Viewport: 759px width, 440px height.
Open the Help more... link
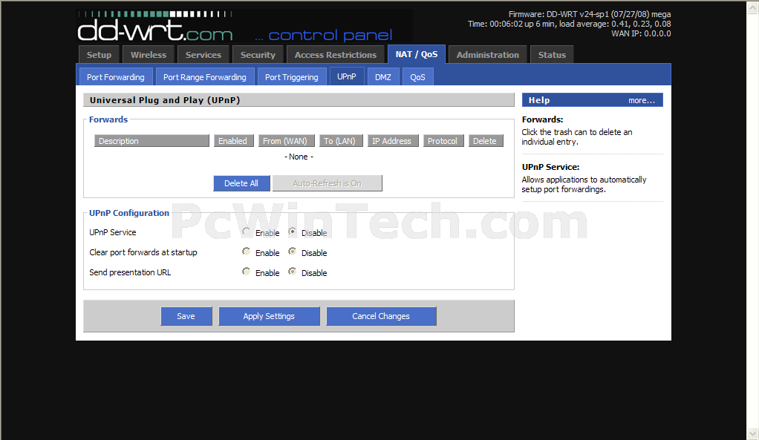pos(642,101)
